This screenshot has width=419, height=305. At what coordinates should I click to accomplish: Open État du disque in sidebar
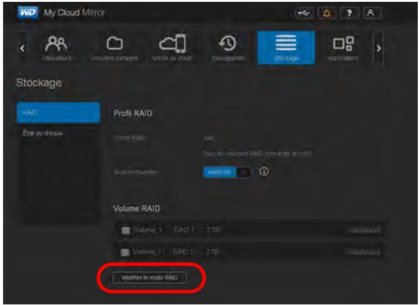click(x=43, y=133)
